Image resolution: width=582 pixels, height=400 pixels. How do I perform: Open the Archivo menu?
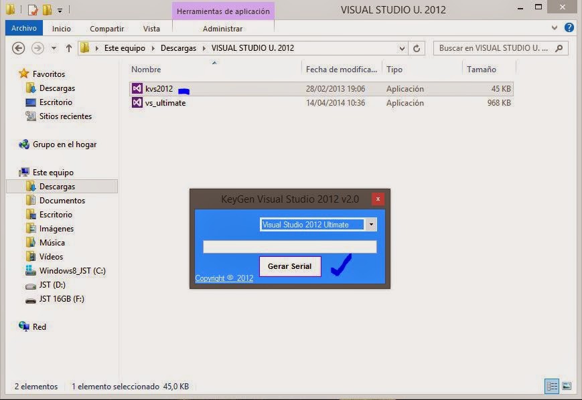(23, 27)
